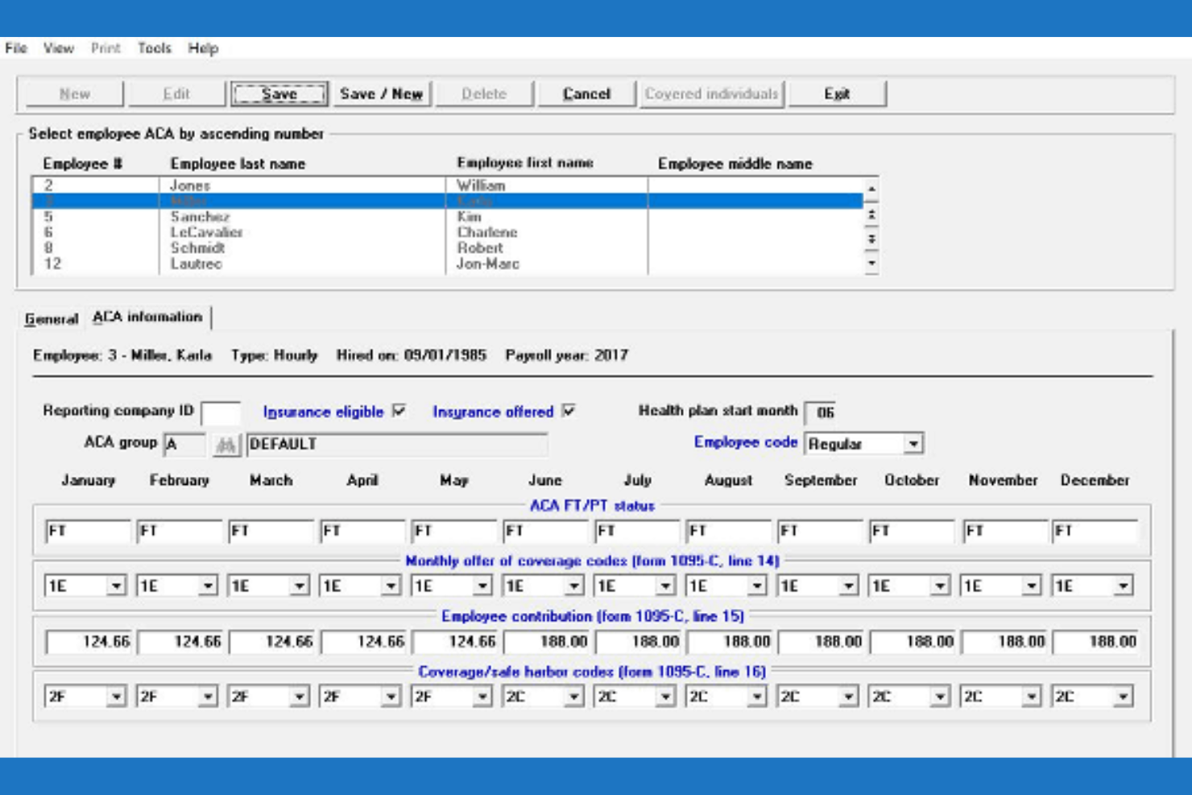Click employee list page-down scroll arrow
Image resolution: width=1192 pixels, height=795 pixels.
[871, 239]
